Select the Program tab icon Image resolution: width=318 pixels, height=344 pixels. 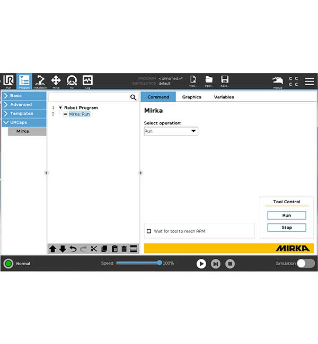[24, 82]
